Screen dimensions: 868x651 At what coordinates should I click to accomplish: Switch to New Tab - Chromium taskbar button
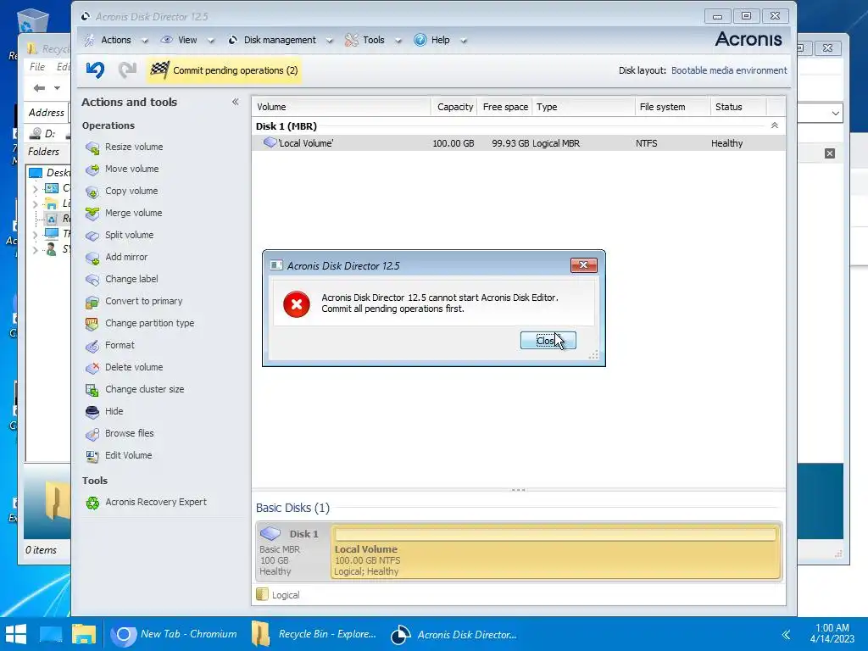[174, 634]
